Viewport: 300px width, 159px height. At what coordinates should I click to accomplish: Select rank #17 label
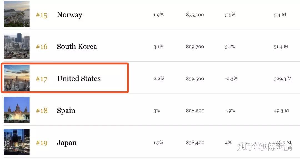[41, 79]
